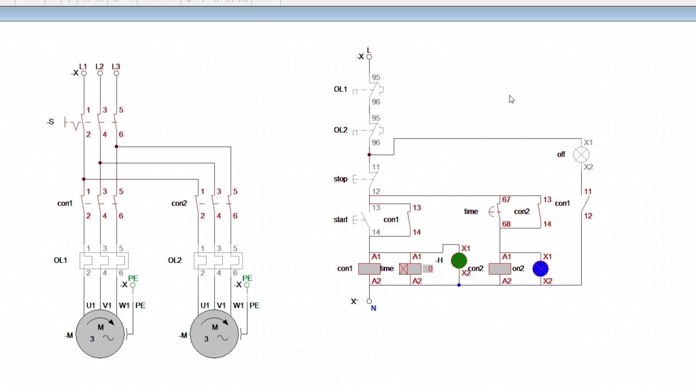Select con2 13-14 auxiliary contact

point(539,212)
